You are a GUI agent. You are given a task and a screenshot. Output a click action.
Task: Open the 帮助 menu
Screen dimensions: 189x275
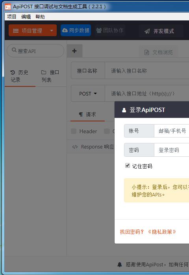coord(40,16)
